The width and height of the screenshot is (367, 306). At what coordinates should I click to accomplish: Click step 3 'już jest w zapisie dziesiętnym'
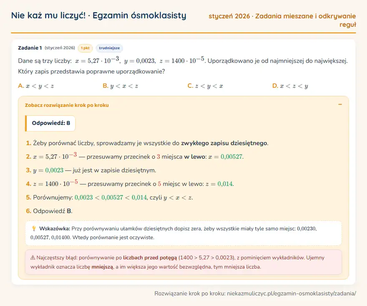click(114, 170)
